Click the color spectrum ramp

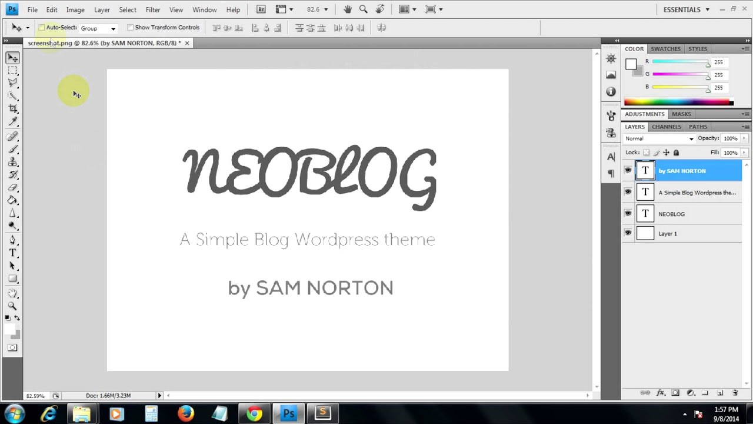click(x=679, y=102)
